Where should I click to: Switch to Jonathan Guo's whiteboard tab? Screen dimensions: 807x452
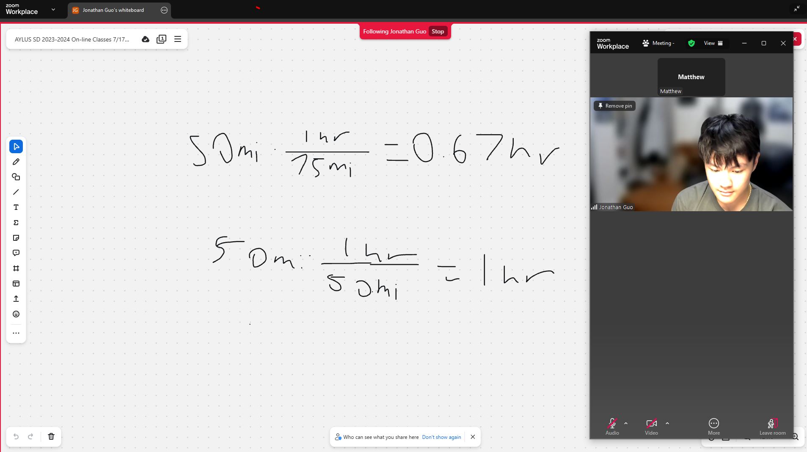(x=113, y=10)
